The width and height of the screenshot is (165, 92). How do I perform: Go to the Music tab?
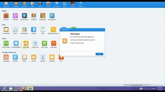40,5
